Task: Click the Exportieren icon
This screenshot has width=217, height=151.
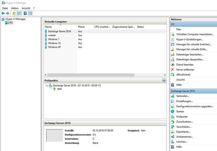Action: (x=173, y=132)
